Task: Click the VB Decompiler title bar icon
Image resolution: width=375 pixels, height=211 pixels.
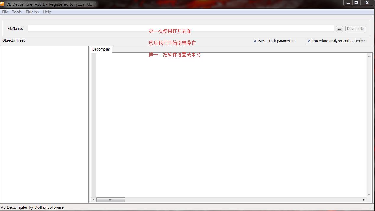Action: [x=2, y=4]
